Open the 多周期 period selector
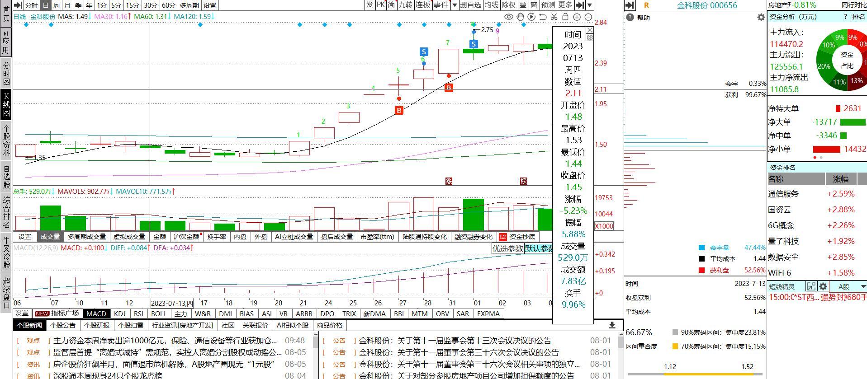 pos(190,5)
